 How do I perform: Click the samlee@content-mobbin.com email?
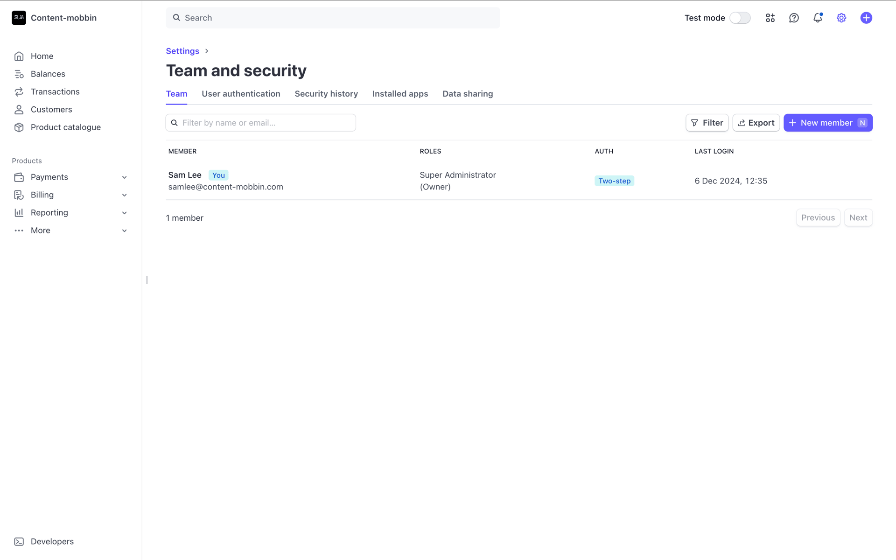[226, 187]
